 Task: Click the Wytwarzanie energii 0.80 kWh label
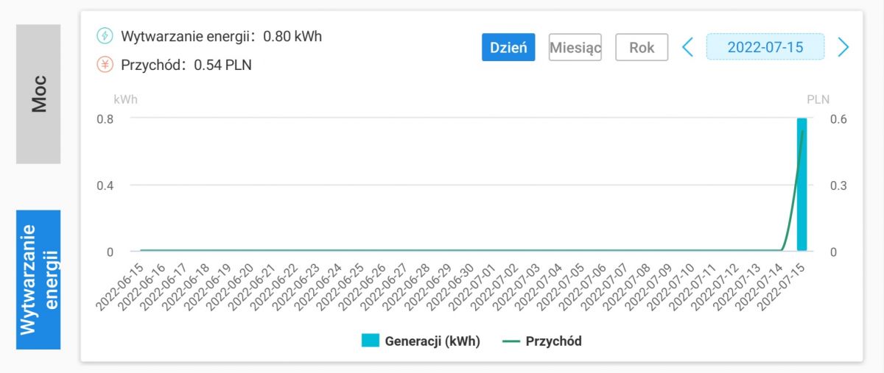(221, 36)
